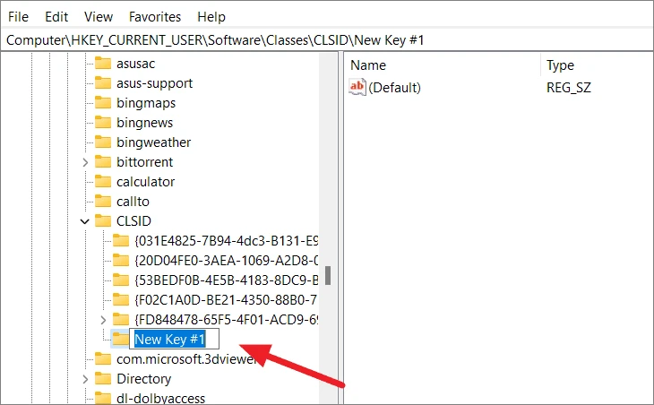Expand the Directory key
The height and width of the screenshot is (405, 654).
tap(85, 379)
